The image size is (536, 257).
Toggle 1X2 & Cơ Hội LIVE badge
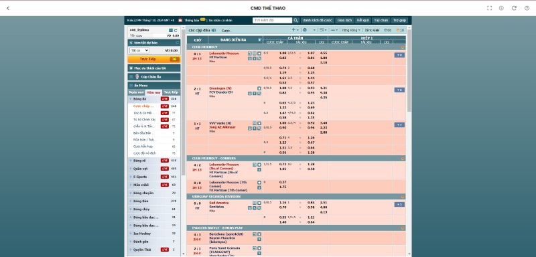[165, 113]
